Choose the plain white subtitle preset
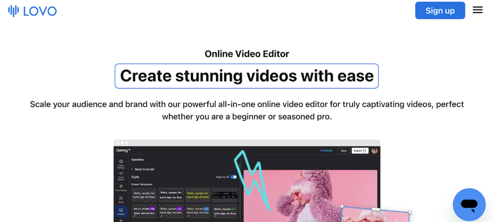Screen dimensions: 494x222 [x=144, y=195]
